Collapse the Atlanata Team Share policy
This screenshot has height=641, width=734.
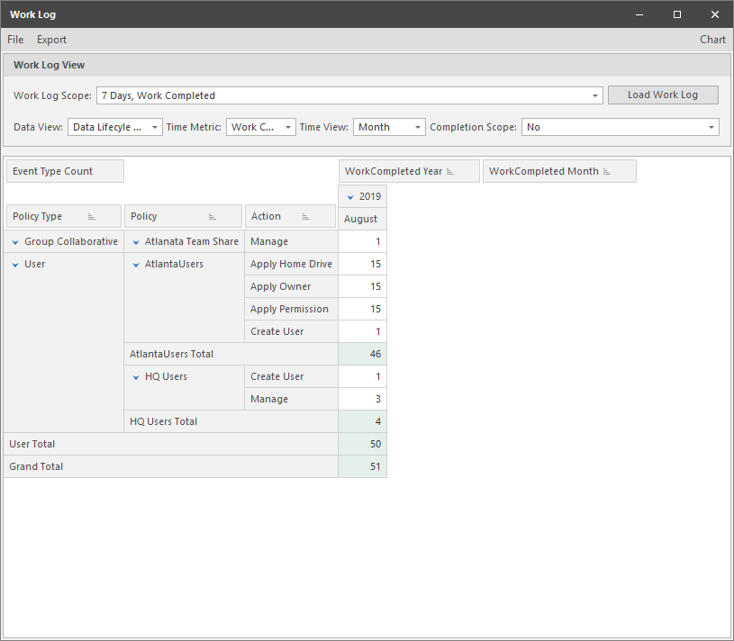pos(136,242)
